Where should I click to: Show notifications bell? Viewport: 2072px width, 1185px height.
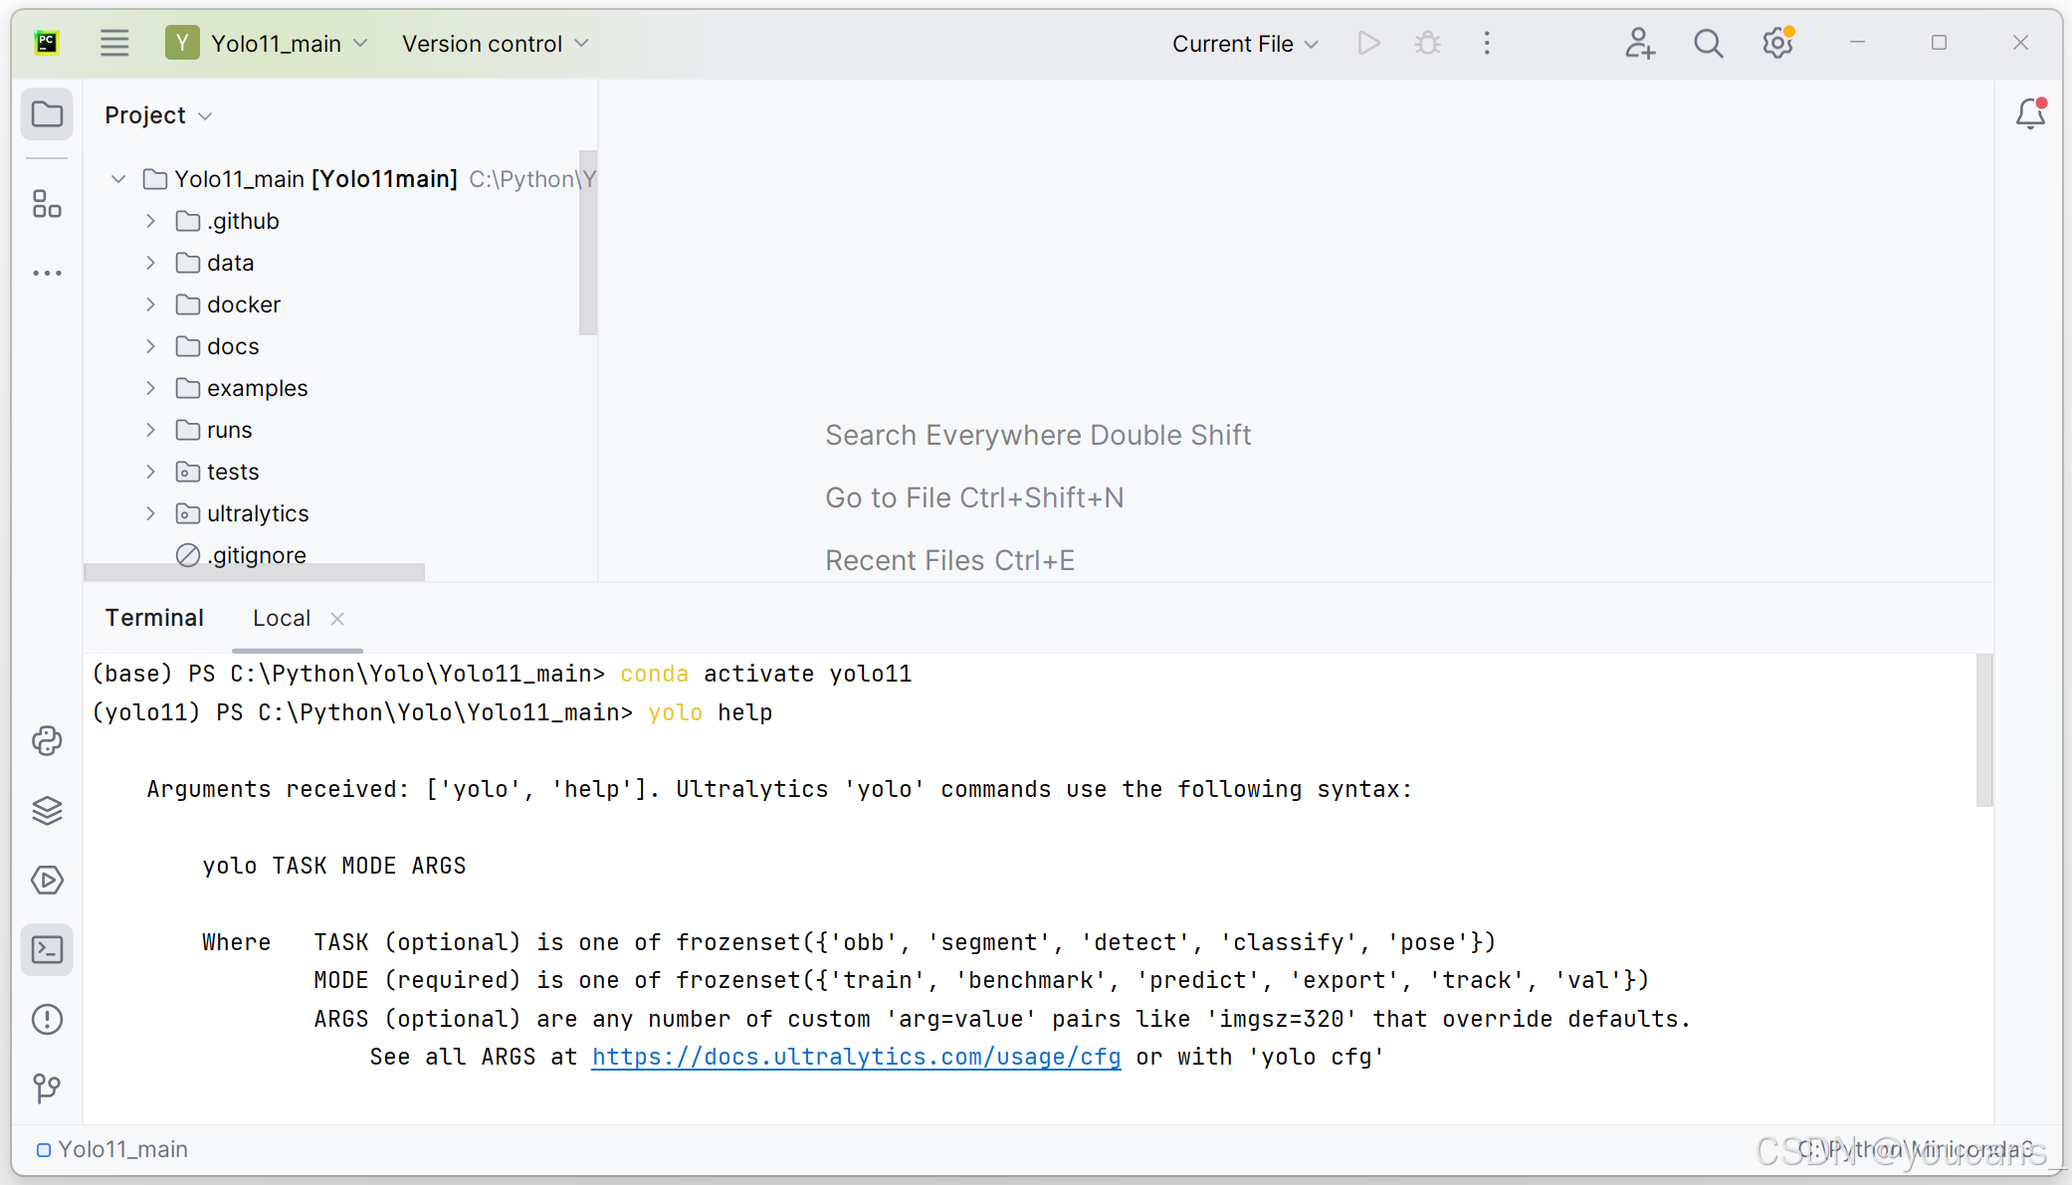[x=2030, y=114]
